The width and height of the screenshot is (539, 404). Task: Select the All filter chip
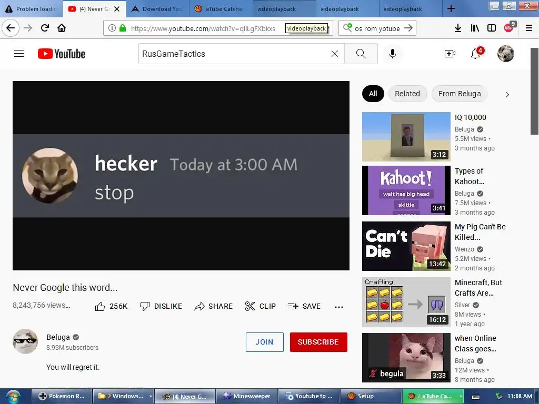(373, 94)
